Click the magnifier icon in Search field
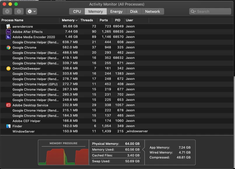 click(x=193, y=12)
